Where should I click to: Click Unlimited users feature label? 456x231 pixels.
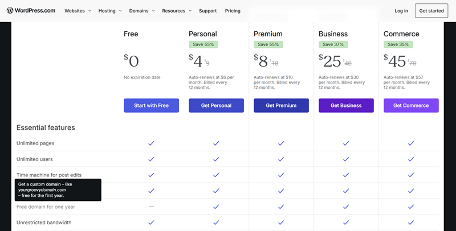click(x=35, y=159)
